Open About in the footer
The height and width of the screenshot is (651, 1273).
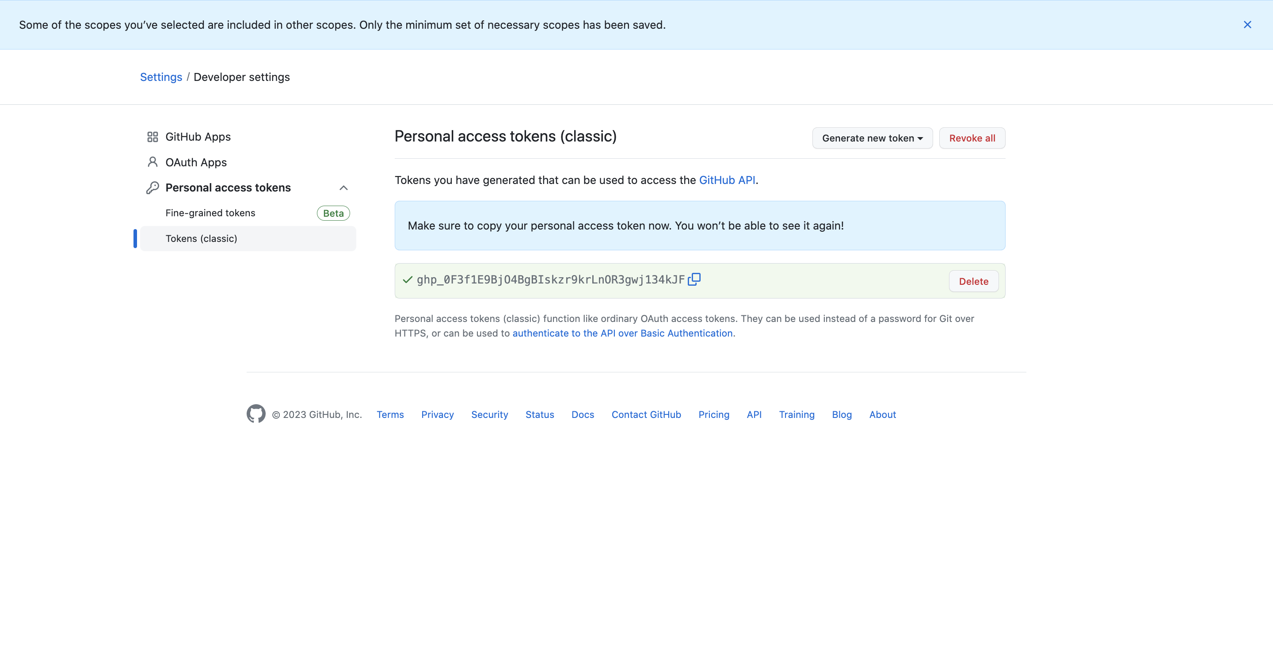882,414
